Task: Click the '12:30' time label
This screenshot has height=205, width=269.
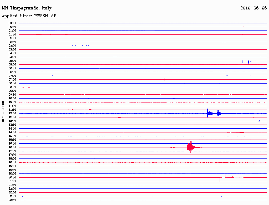Action: [12, 117]
